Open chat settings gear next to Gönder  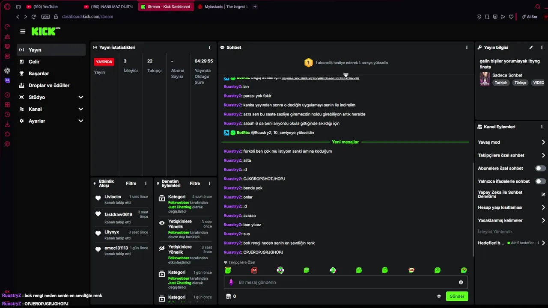click(439, 296)
